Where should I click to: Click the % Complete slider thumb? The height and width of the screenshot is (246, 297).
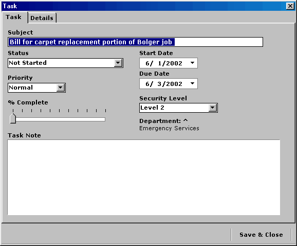point(13,118)
